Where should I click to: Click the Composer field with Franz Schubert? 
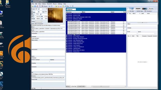pyautogui.click(x=48, y=38)
